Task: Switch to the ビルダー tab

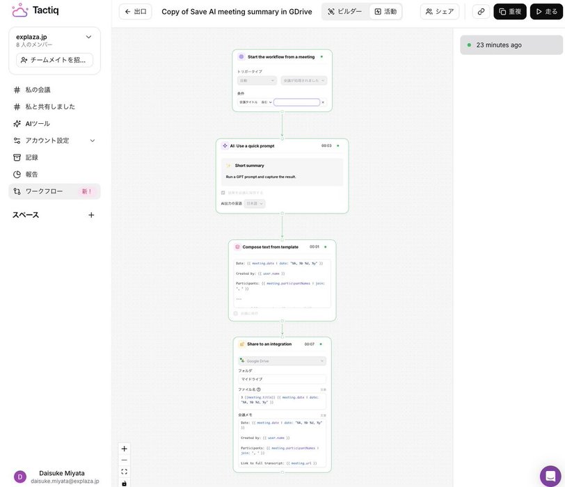Action: (345, 12)
